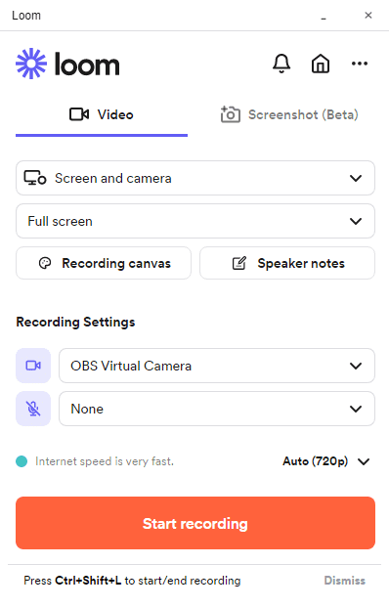Open the notifications bell
Image resolution: width=389 pixels, height=608 pixels.
click(x=281, y=64)
